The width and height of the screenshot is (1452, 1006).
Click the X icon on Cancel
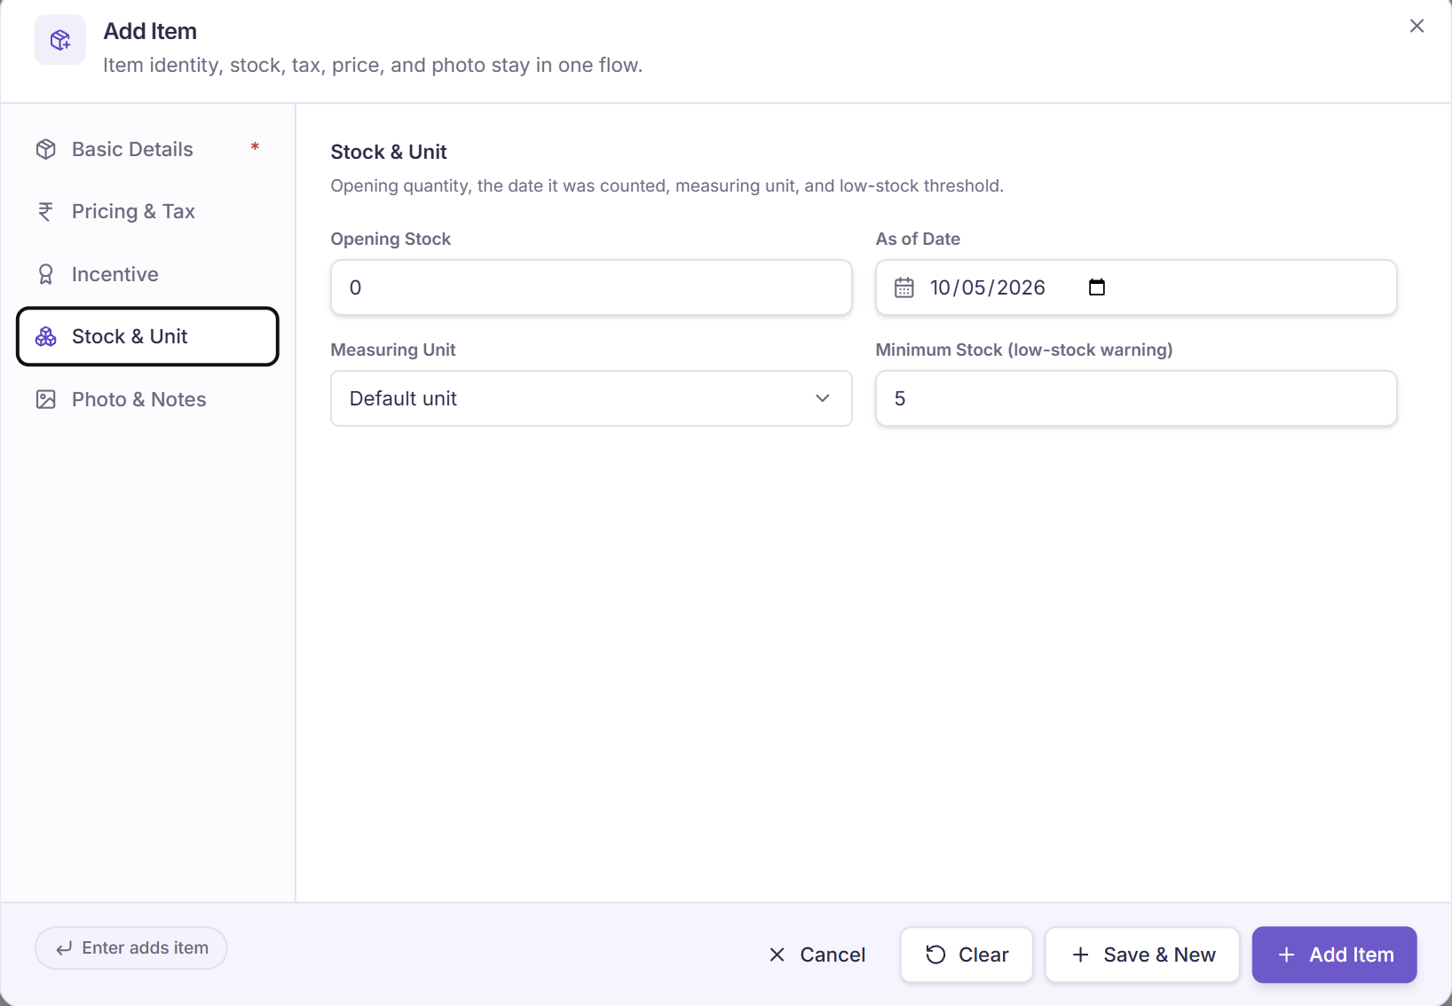coord(777,955)
